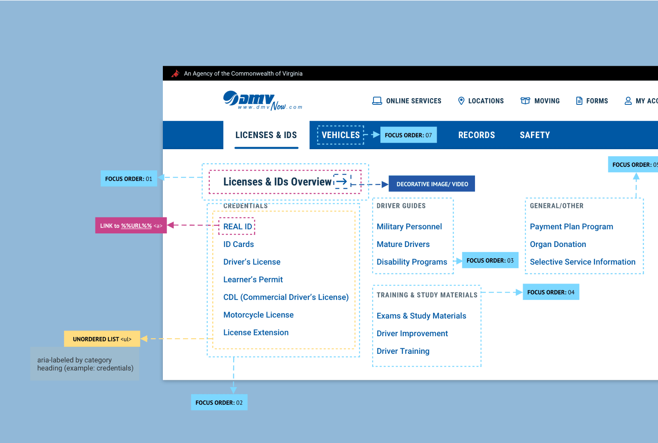
Task: Click the arrow icon after Licenses & IDs Overview
Action: [x=342, y=181]
